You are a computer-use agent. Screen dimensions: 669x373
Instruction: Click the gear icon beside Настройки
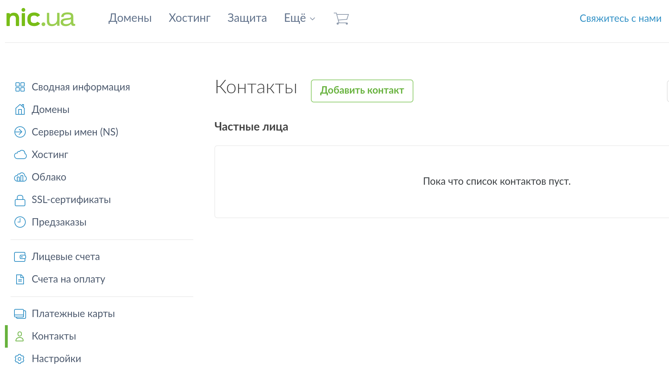pyautogui.click(x=20, y=359)
